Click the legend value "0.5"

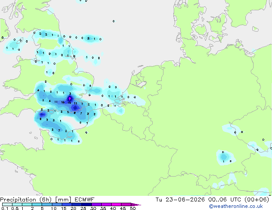click(15, 208)
